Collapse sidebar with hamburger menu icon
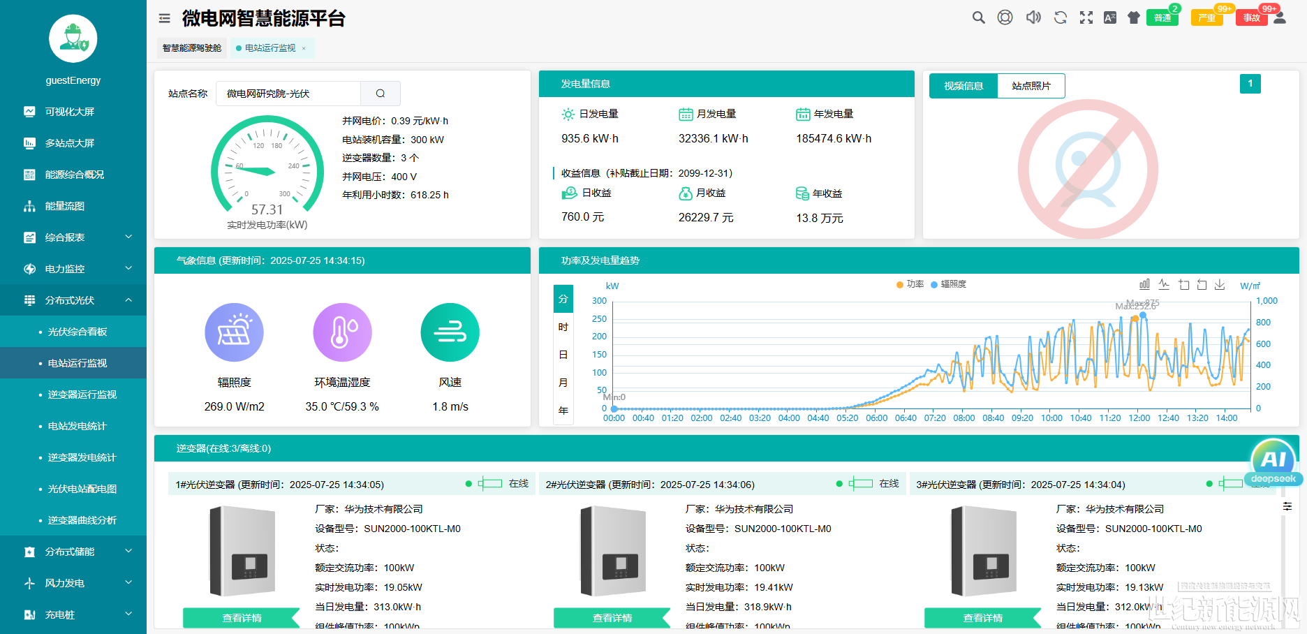The height and width of the screenshot is (634, 1307). [165, 18]
